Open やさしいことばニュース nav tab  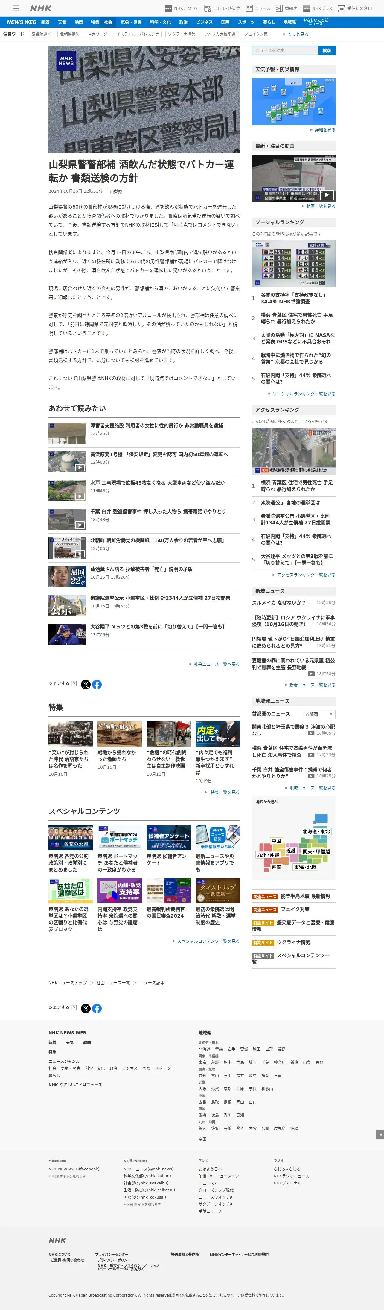point(316,22)
